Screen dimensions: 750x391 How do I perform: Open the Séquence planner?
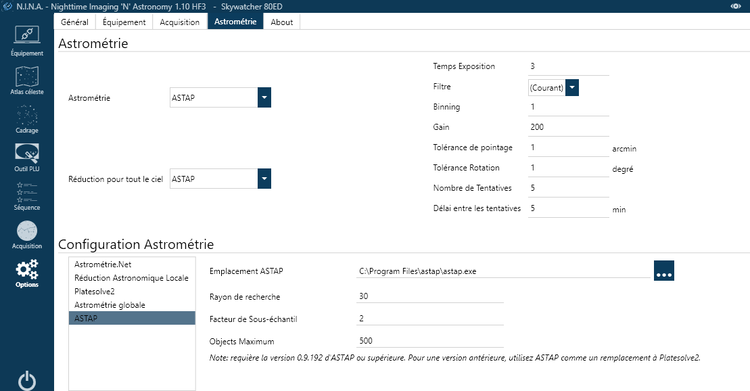(27, 193)
